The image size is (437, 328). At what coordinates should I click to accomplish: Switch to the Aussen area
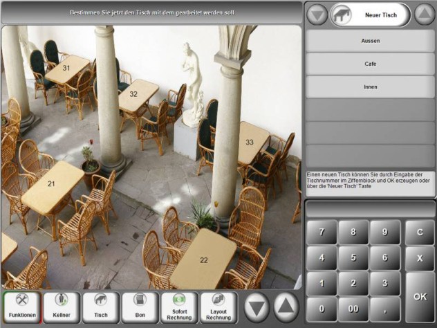[371, 41]
